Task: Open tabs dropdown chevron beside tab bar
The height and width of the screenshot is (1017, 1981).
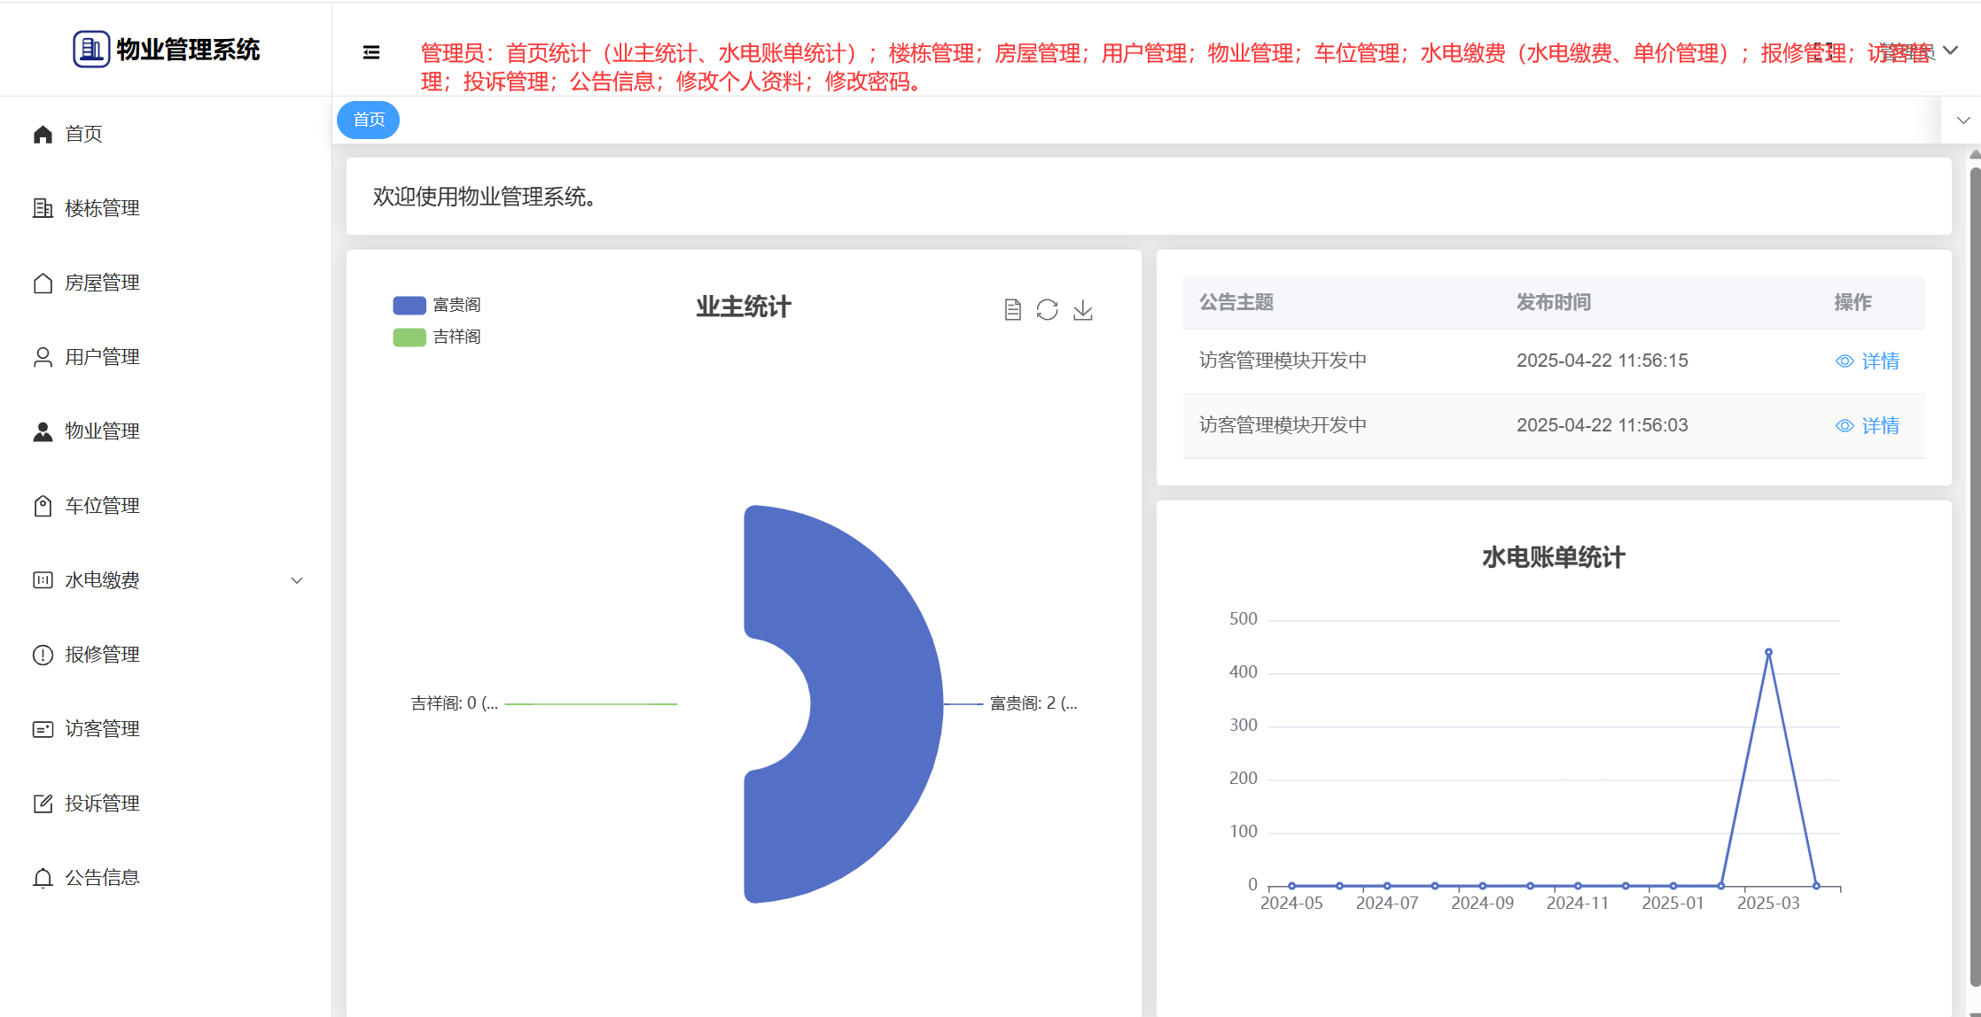Action: [1962, 120]
